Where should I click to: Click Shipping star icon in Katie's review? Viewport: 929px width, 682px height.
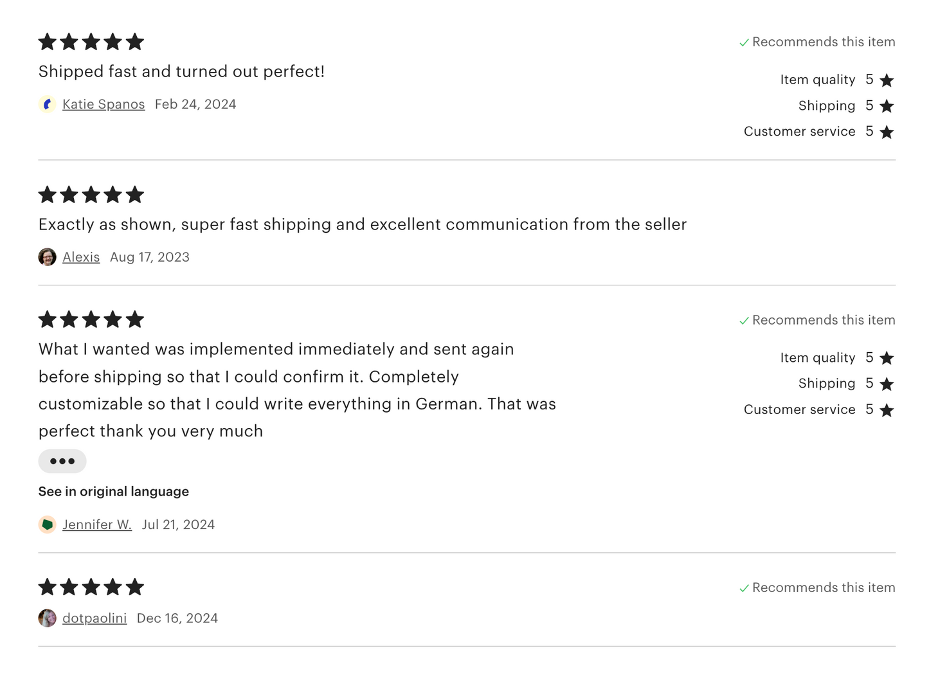click(x=887, y=106)
